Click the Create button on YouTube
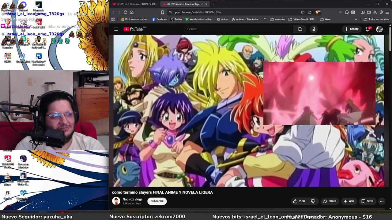 (x=351, y=29)
